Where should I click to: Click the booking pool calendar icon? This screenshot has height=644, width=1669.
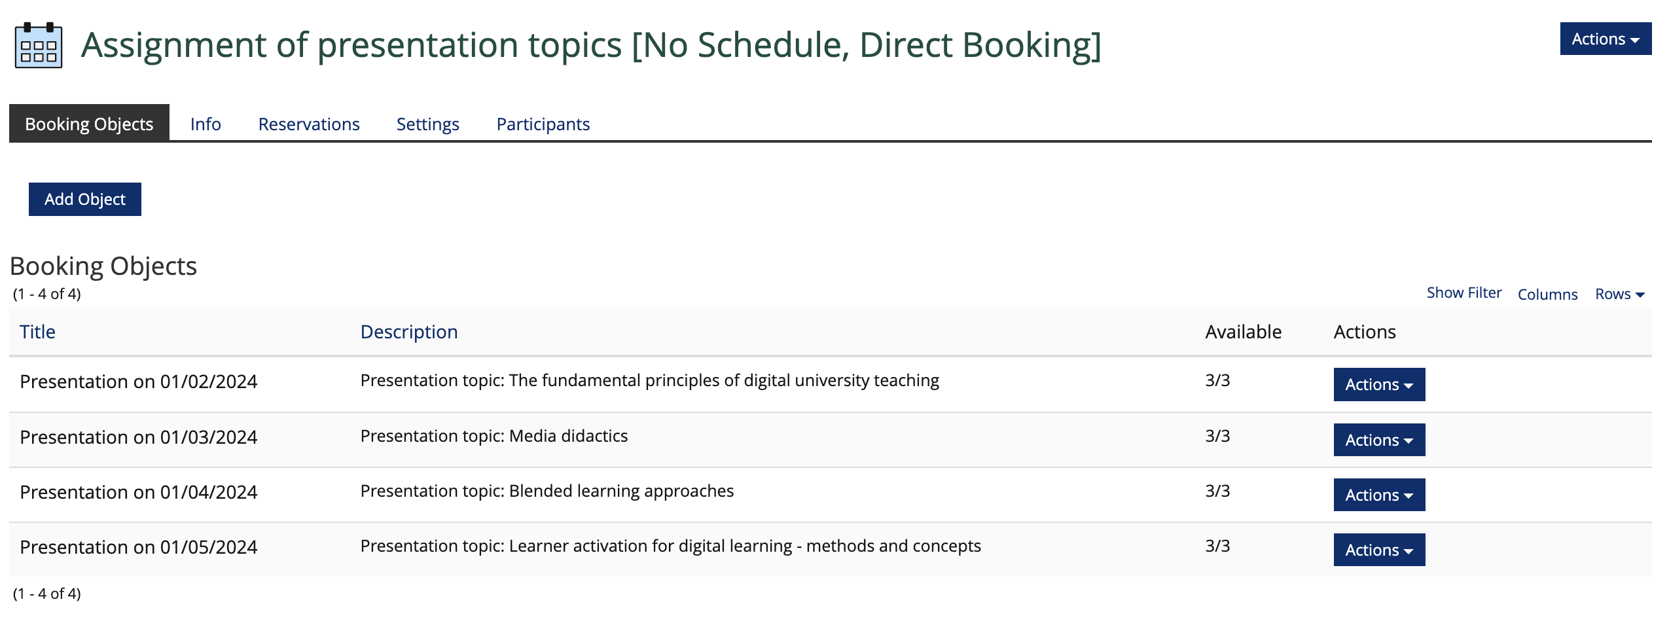pyautogui.click(x=39, y=45)
